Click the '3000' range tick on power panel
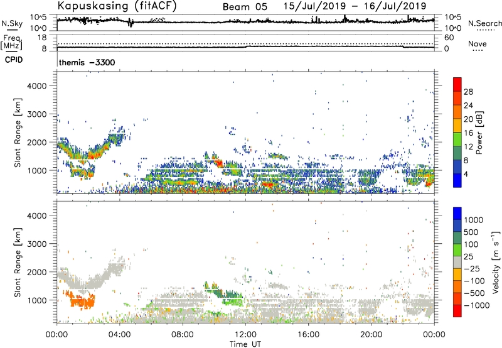This screenshot has width=502, height=348. (x=37, y=114)
